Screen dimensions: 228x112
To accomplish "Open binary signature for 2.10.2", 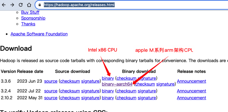I will pyautogui.click(x=147, y=98).
